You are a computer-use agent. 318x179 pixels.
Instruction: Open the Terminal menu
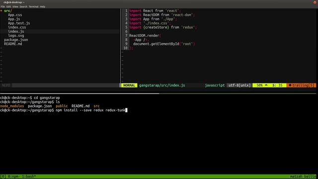click(33, 6)
